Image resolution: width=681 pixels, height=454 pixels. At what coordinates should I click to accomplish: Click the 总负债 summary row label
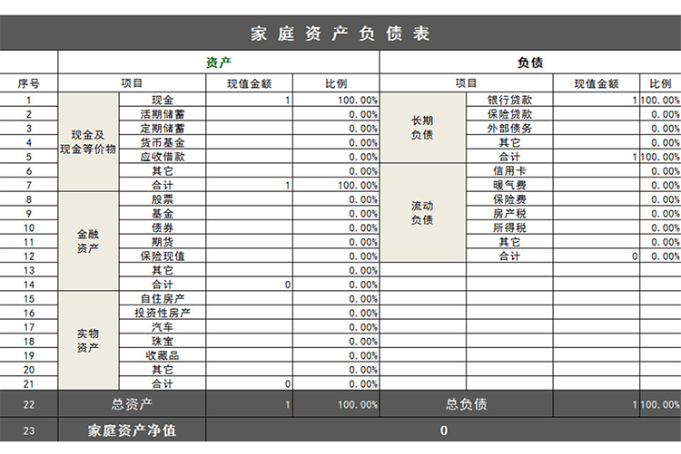coord(467,404)
